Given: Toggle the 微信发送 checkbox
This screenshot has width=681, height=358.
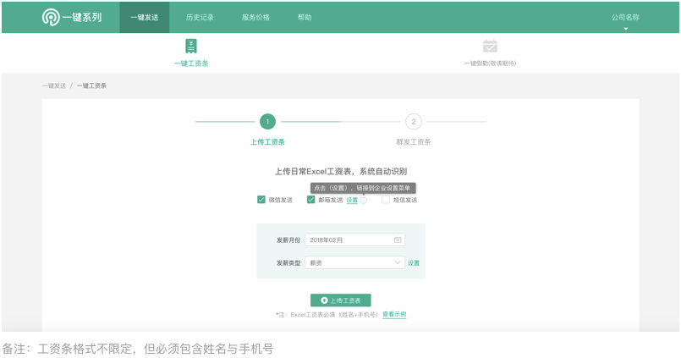Looking at the screenshot, I should (261, 201).
